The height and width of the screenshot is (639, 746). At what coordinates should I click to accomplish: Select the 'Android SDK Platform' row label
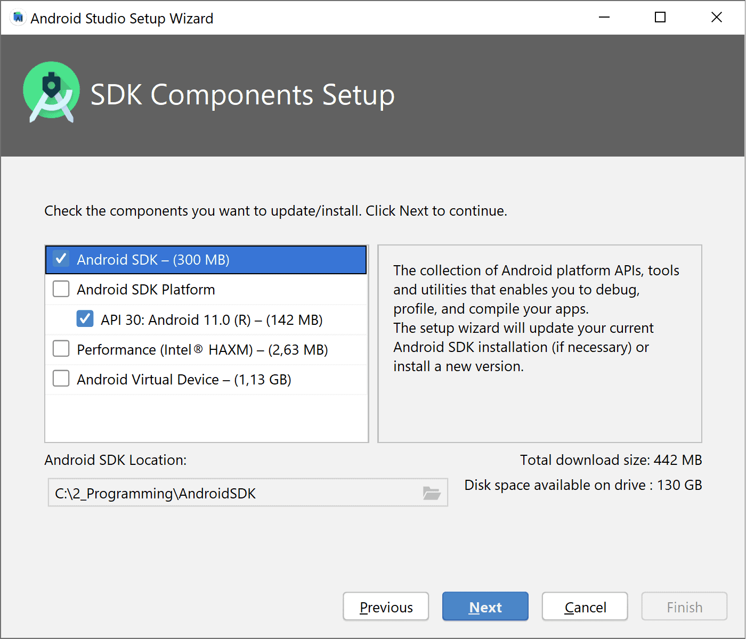(x=146, y=290)
